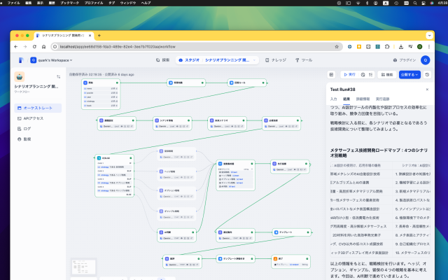Viewport: 448px width, 280px height.
Task: Click the browser forward arrow
Action: pyautogui.click(x=25, y=47)
